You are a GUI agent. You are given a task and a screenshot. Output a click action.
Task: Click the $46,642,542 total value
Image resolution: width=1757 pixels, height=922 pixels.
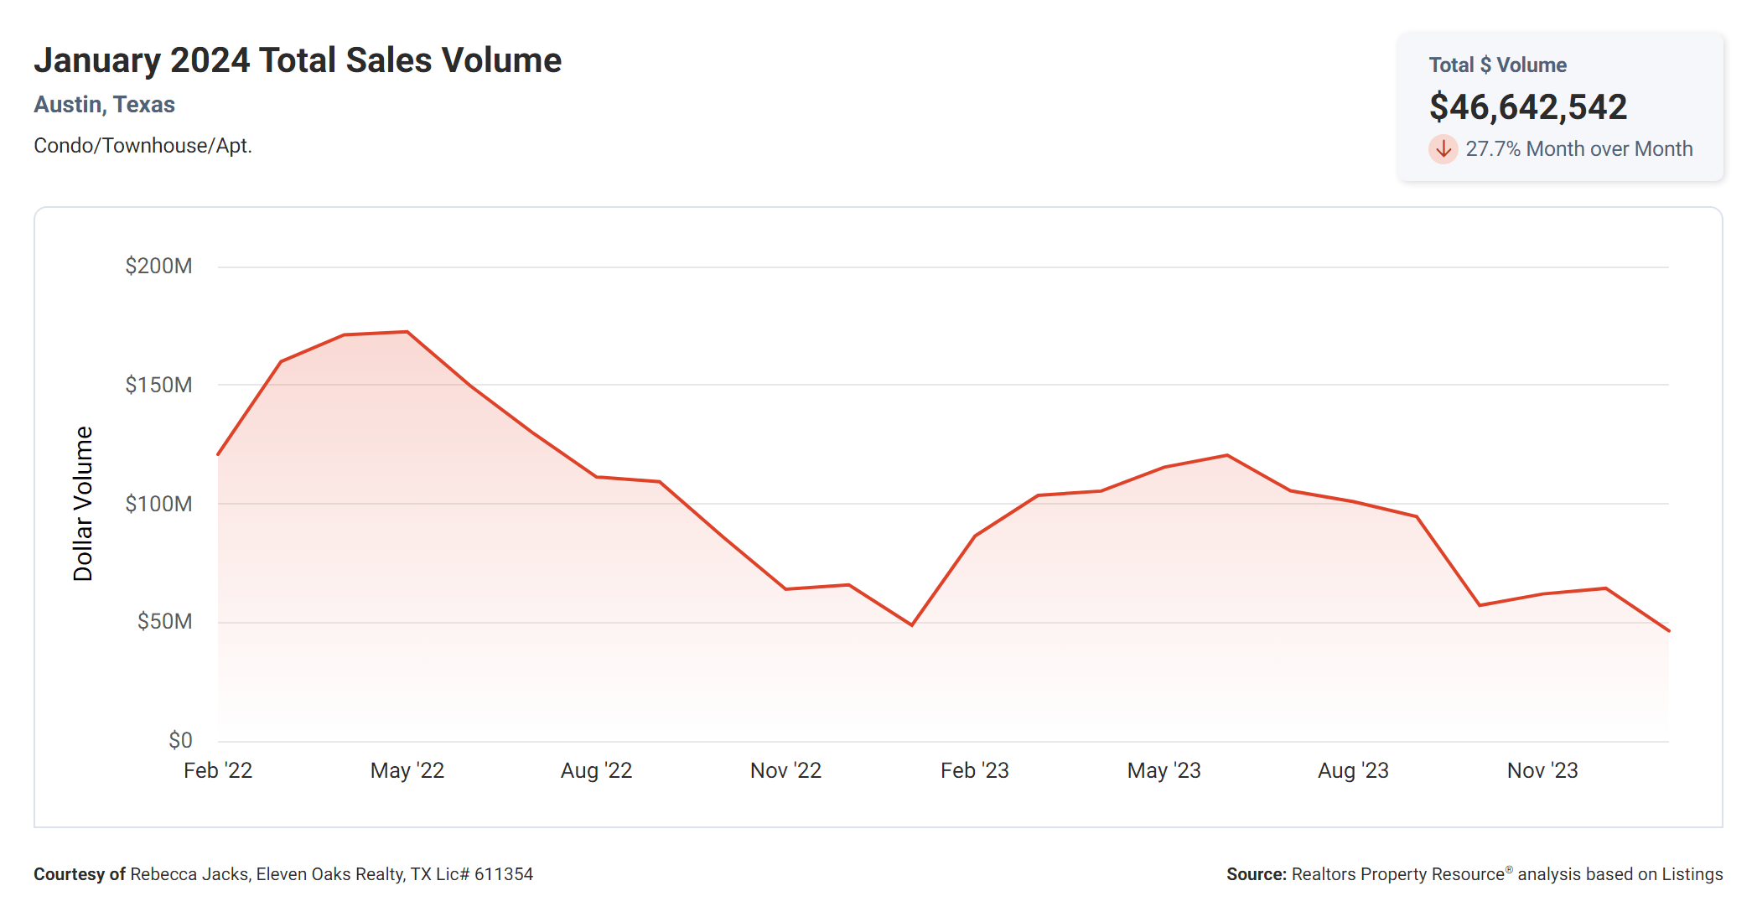click(1527, 107)
